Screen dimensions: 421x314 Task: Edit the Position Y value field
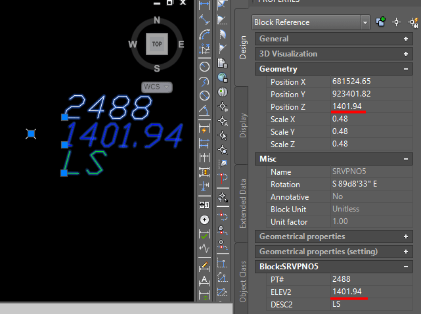371,94
